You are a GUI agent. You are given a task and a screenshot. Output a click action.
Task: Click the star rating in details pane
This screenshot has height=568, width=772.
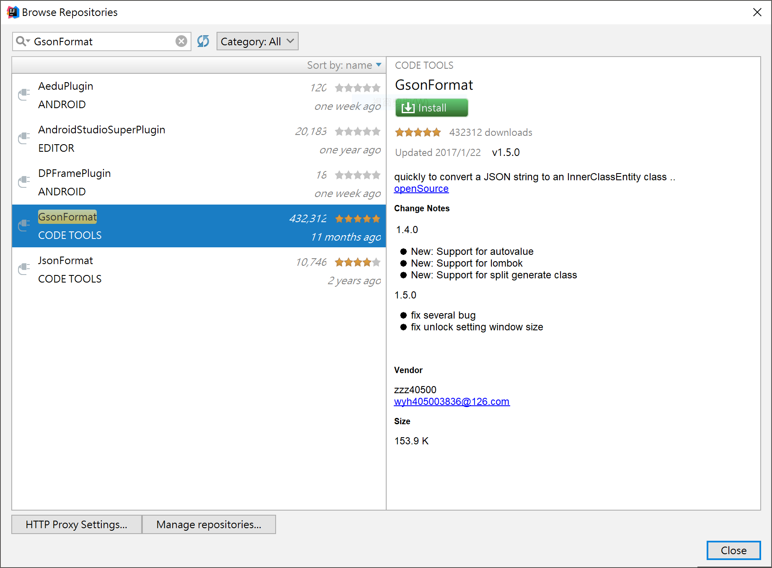click(x=418, y=132)
